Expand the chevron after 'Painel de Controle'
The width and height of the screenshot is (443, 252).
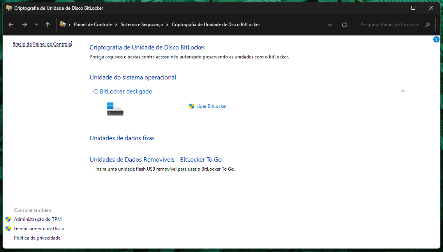tap(116, 25)
